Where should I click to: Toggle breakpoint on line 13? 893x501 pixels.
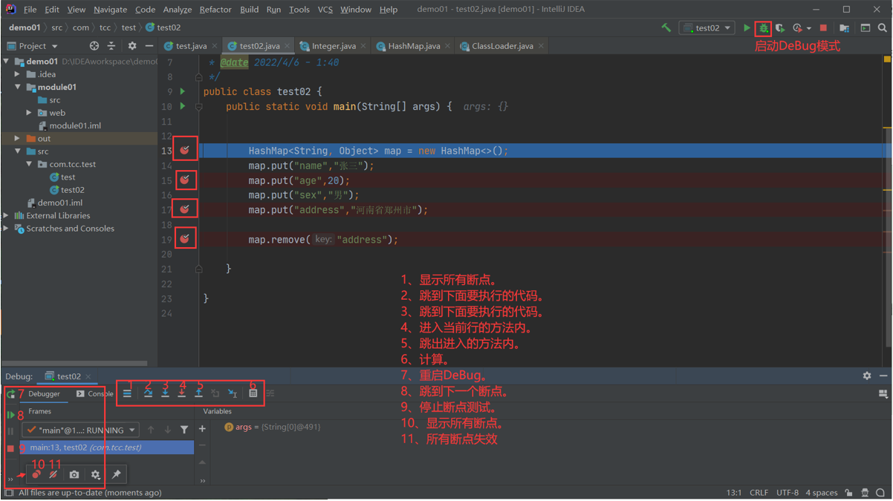(x=184, y=150)
